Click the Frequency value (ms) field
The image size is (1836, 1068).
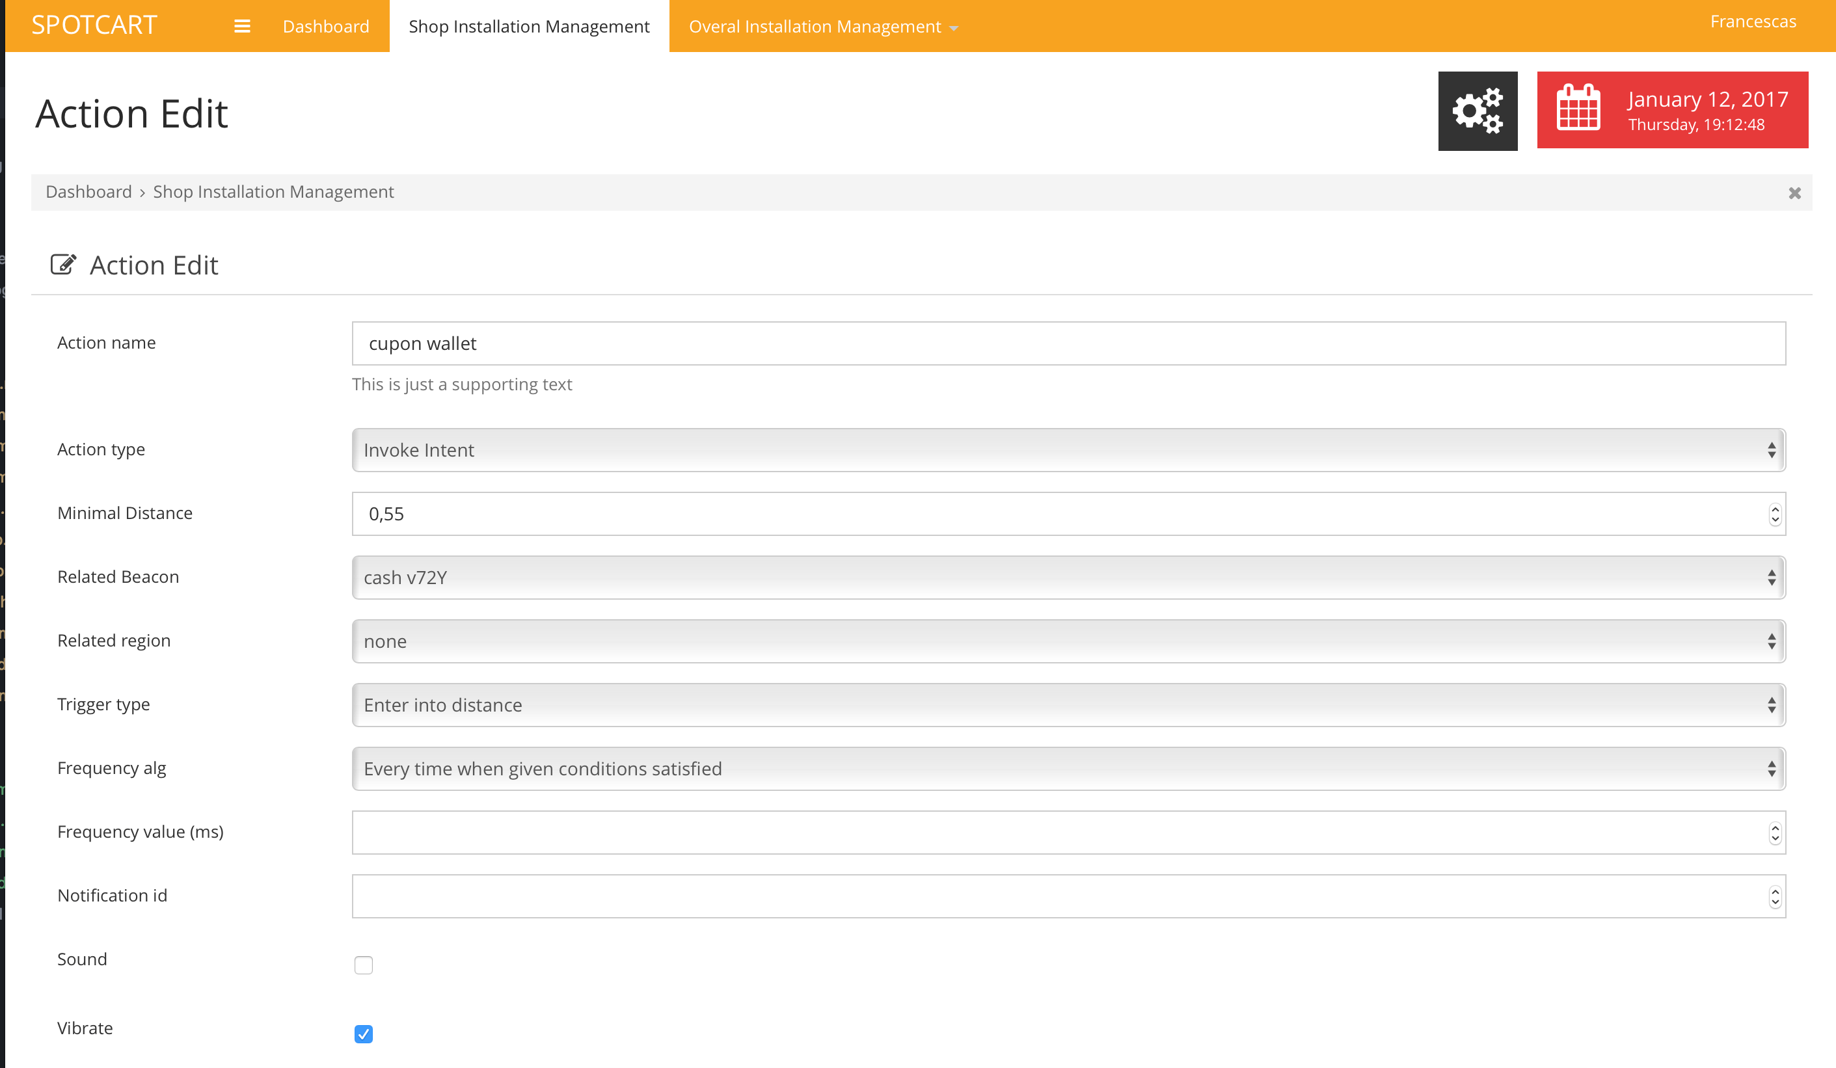[x=1069, y=832]
